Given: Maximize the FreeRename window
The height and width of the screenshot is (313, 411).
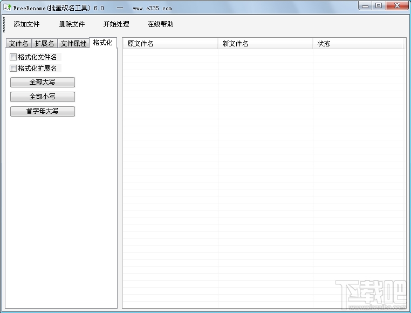Looking at the screenshot, I should click(x=379, y=5).
